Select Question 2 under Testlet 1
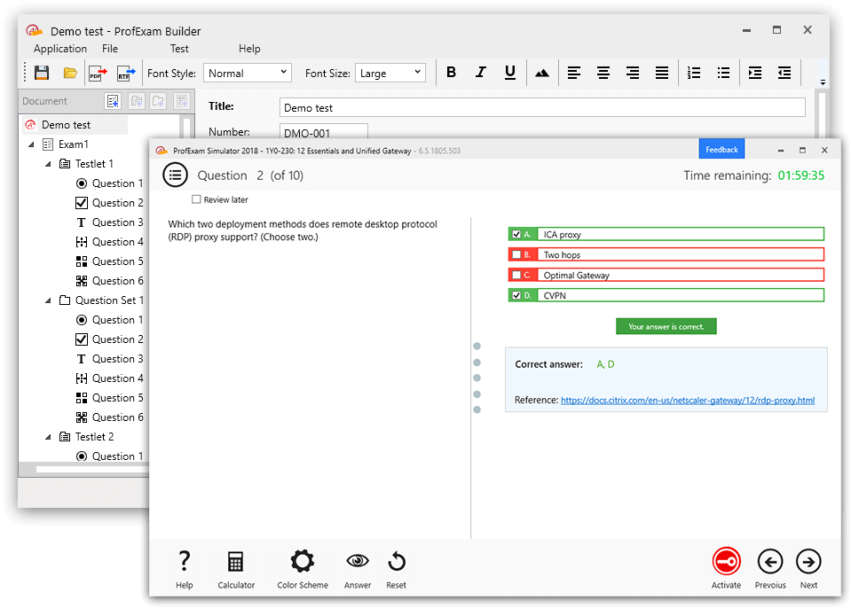Viewport: 851px width, 608px height. point(110,203)
